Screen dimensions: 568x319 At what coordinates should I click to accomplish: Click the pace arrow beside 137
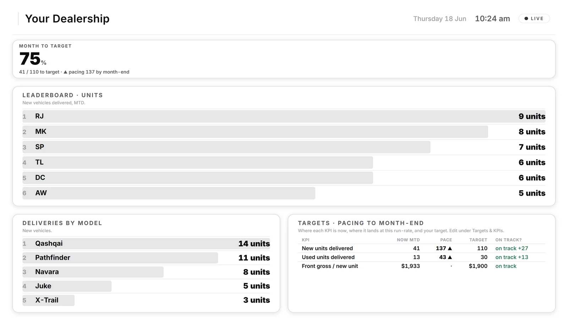(450, 248)
